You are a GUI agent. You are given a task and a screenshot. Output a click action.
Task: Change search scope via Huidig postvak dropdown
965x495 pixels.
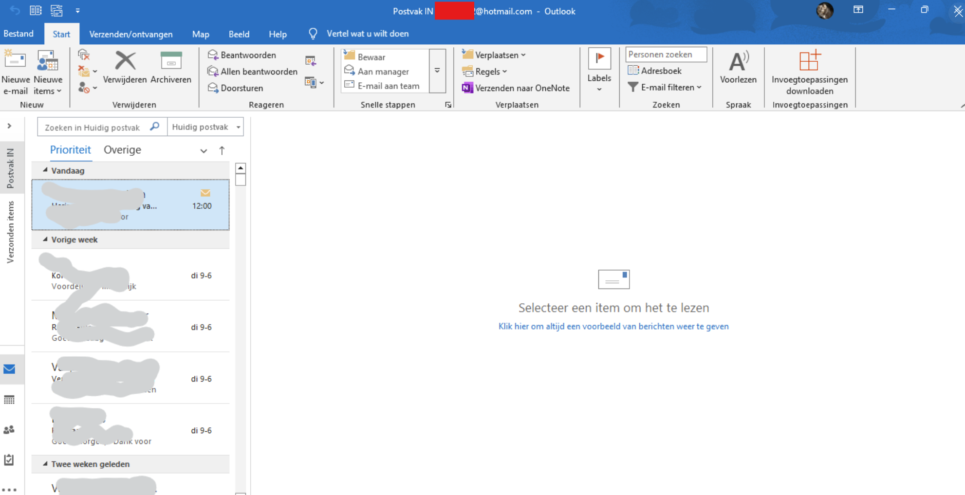[x=205, y=127]
